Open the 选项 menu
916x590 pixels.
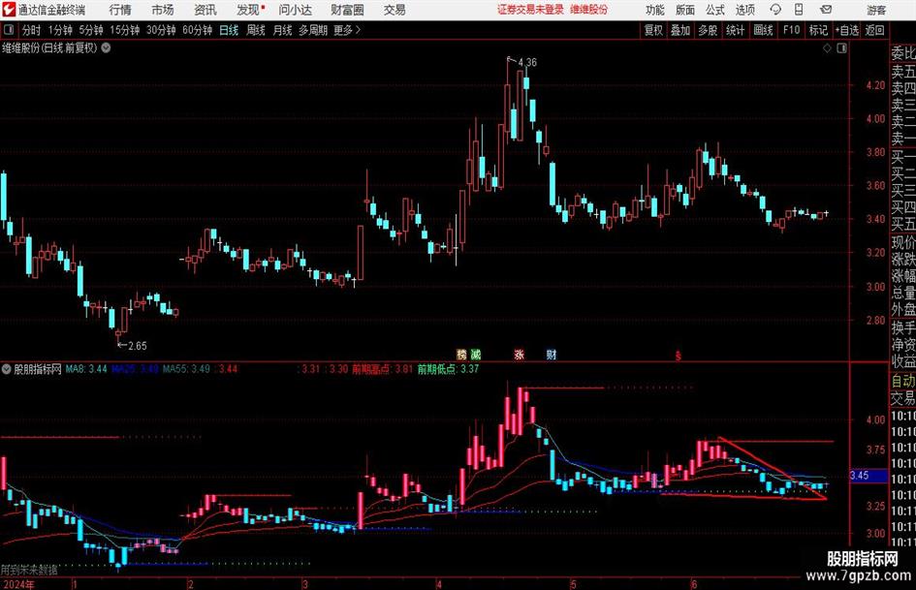(744, 10)
